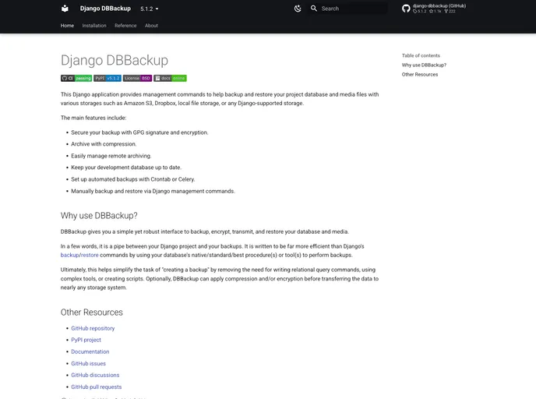Open the GitHub discussions link
The width and height of the screenshot is (536, 399).
tap(95, 376)
